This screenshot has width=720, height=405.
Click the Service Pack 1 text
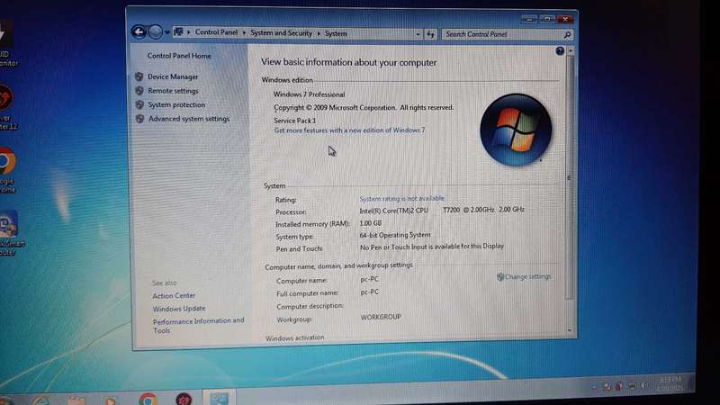pos(295,121)
